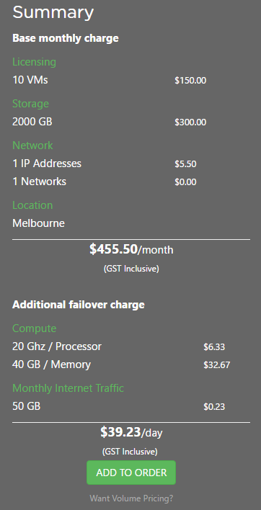
Task: Click the $455.50/month total
Action: 131,249
